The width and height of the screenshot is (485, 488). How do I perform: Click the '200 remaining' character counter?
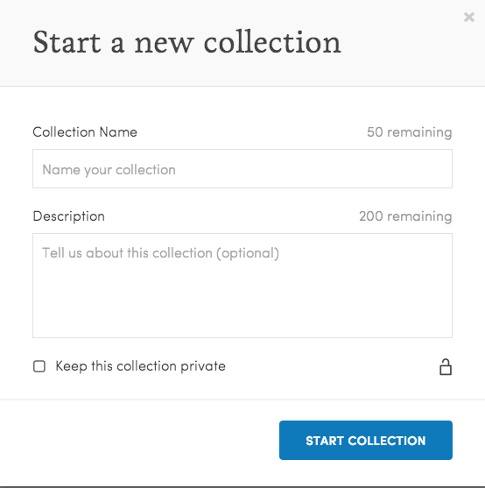pos(405,216)
